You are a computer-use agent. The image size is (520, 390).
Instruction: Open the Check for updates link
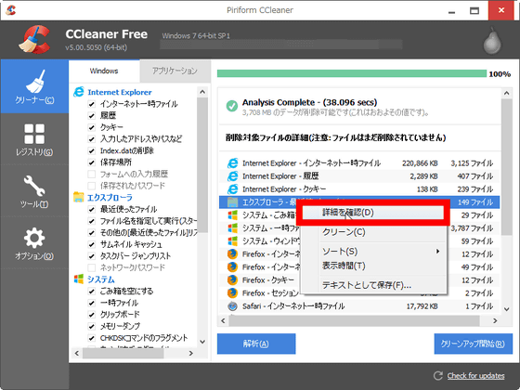point(475,376)
